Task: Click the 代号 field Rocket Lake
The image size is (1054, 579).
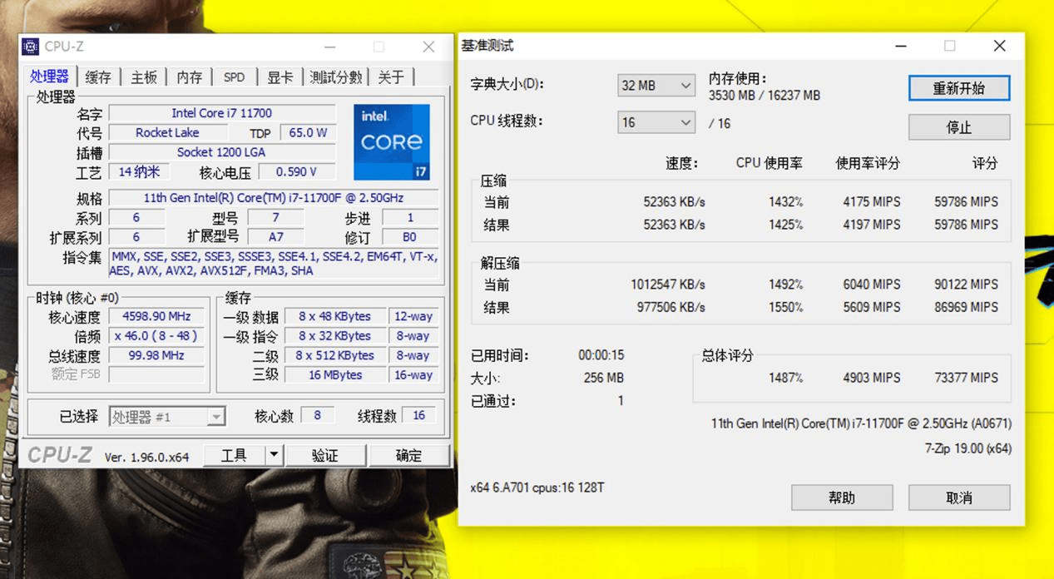Action: click(x=168, y=132)
